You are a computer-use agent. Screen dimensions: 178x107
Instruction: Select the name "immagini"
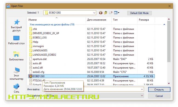click(x=38, y=46)
